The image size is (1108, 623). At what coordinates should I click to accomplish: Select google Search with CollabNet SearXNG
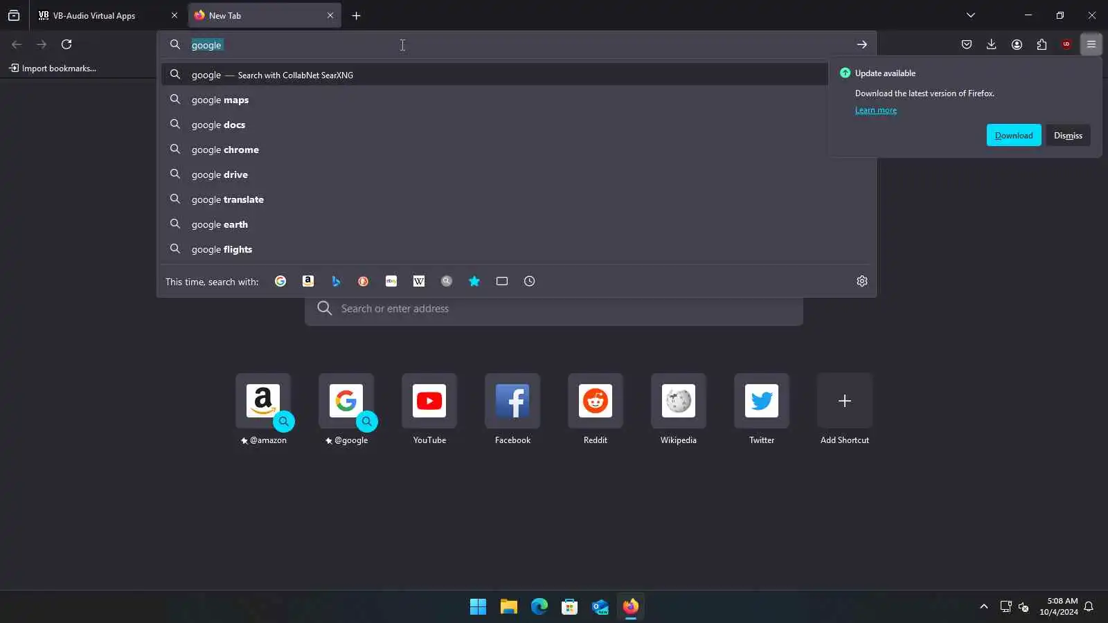[x=494, y=75]
